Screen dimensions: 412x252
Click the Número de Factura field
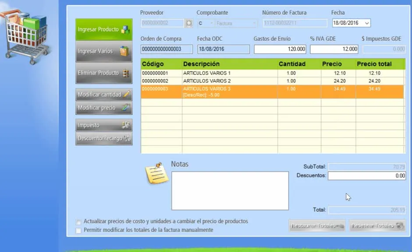pyautogui.click(x=295, y=23)
